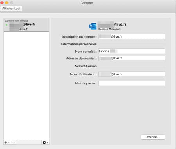Viewport: 176px width, 149px height.
Task: Expand the chevron beside the gear icon
Action: tap(47, 142)
